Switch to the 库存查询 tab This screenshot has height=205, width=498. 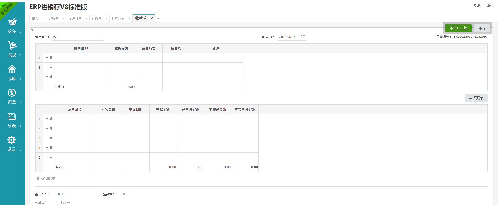pos(118,18)
